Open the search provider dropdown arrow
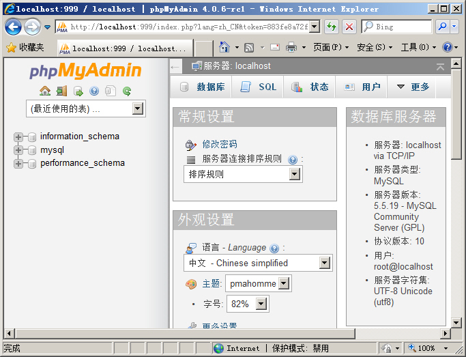The image size is (466, 357). pos(454,27)
